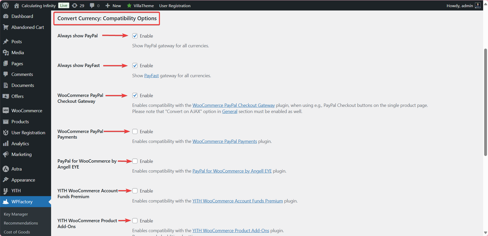Enable WooCommerce PayPal Payments checkbox
Viewport: 488px width, 236px height.
135,131
